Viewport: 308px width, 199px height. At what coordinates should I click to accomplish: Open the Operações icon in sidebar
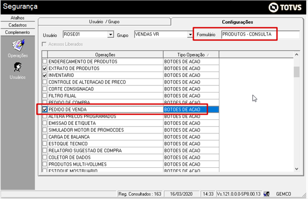pos(18,45)
